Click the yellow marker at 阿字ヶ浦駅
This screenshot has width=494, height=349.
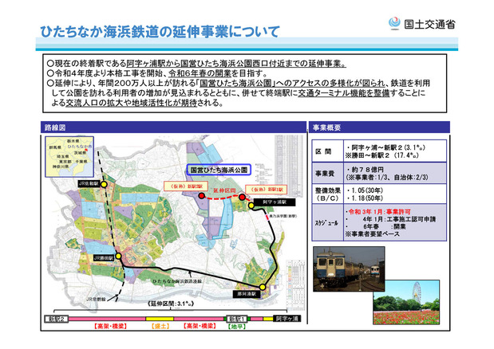tap(251, 206)
